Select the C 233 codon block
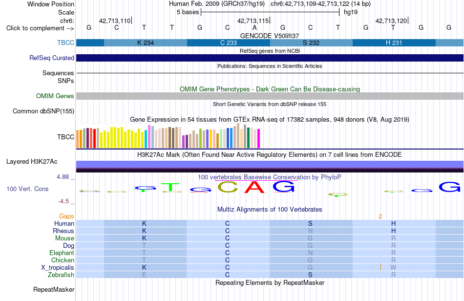 [229, 43]
